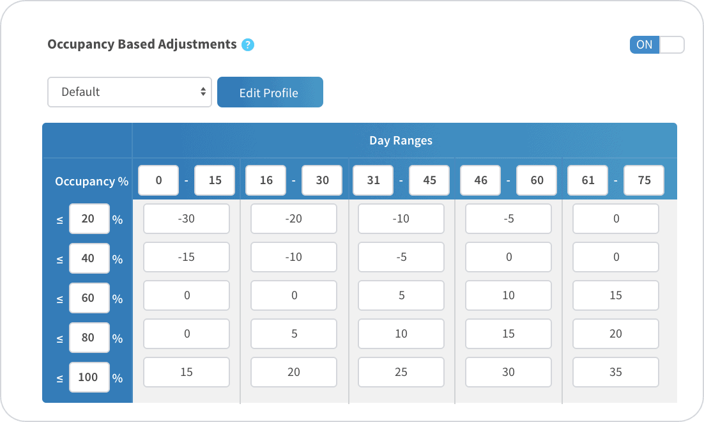Edit the day range start value 16
Viewport: 704px width, 422px height.
(x=266, y=180)
